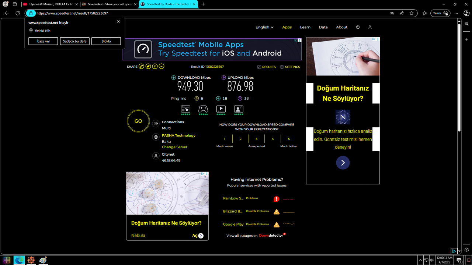Open Edge sidebar settings gear
This screenshot has height=265, width=472.
tap(467, 250)
